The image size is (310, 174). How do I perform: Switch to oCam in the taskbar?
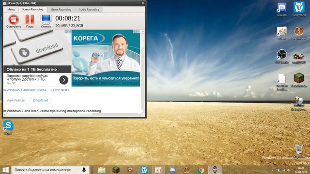point(158,170)
